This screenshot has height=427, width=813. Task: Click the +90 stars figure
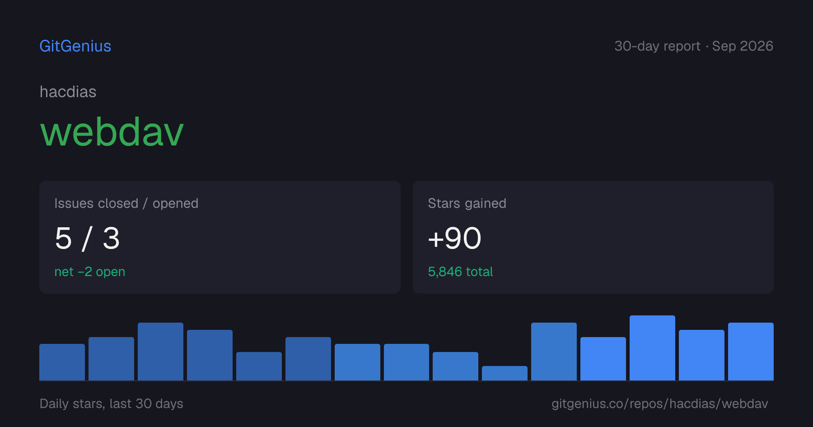[x=455, y=238]
